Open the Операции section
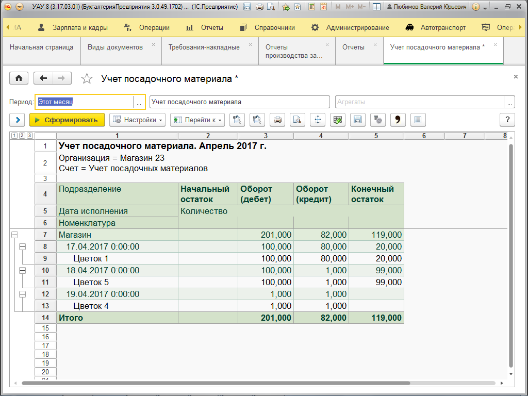 pos(147,28)
